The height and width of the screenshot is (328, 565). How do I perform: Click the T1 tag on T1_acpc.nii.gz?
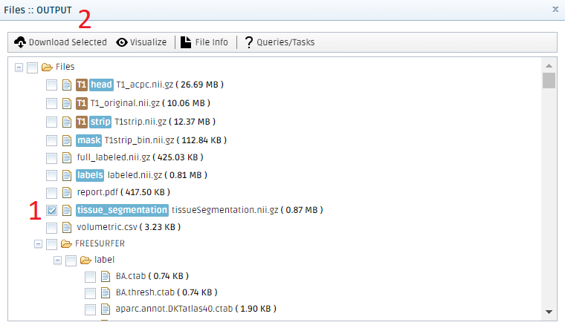82,85
